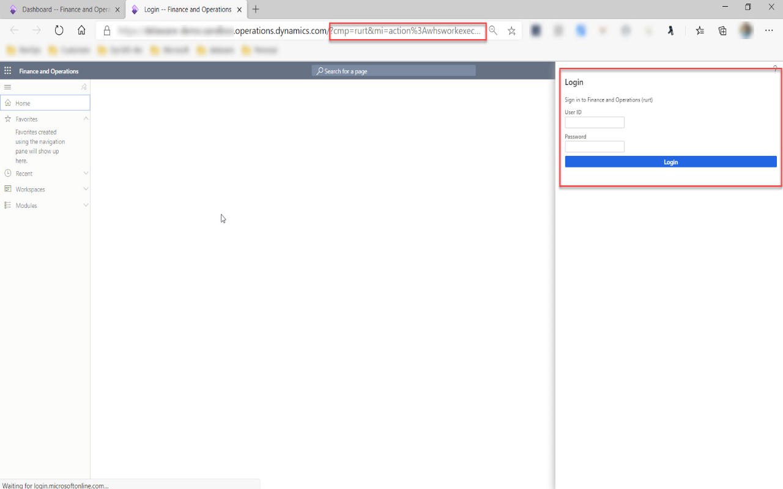Viewport: 783px width, 489px height.
Task: Click the "Waiting for login.microsoftonline.com..." status text
Action: 56,485
